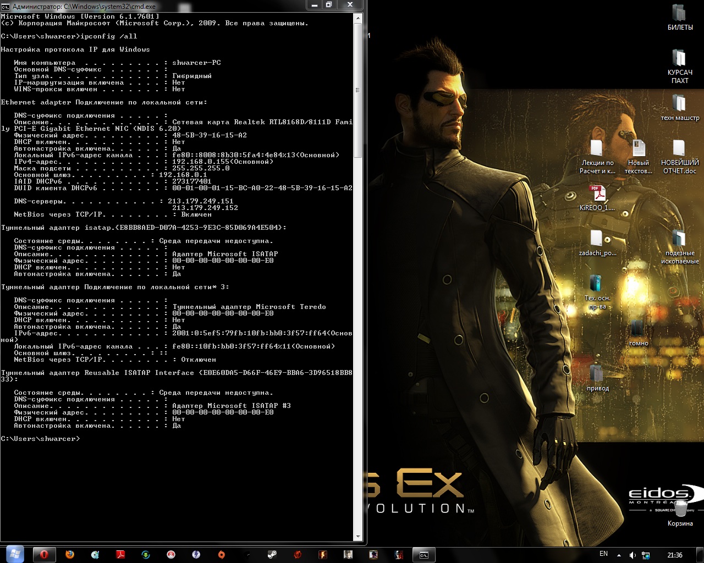Screen dimensions: 704x563
Task: Open the 21:36 clock in the tray
Action: (x=675, y=555)
